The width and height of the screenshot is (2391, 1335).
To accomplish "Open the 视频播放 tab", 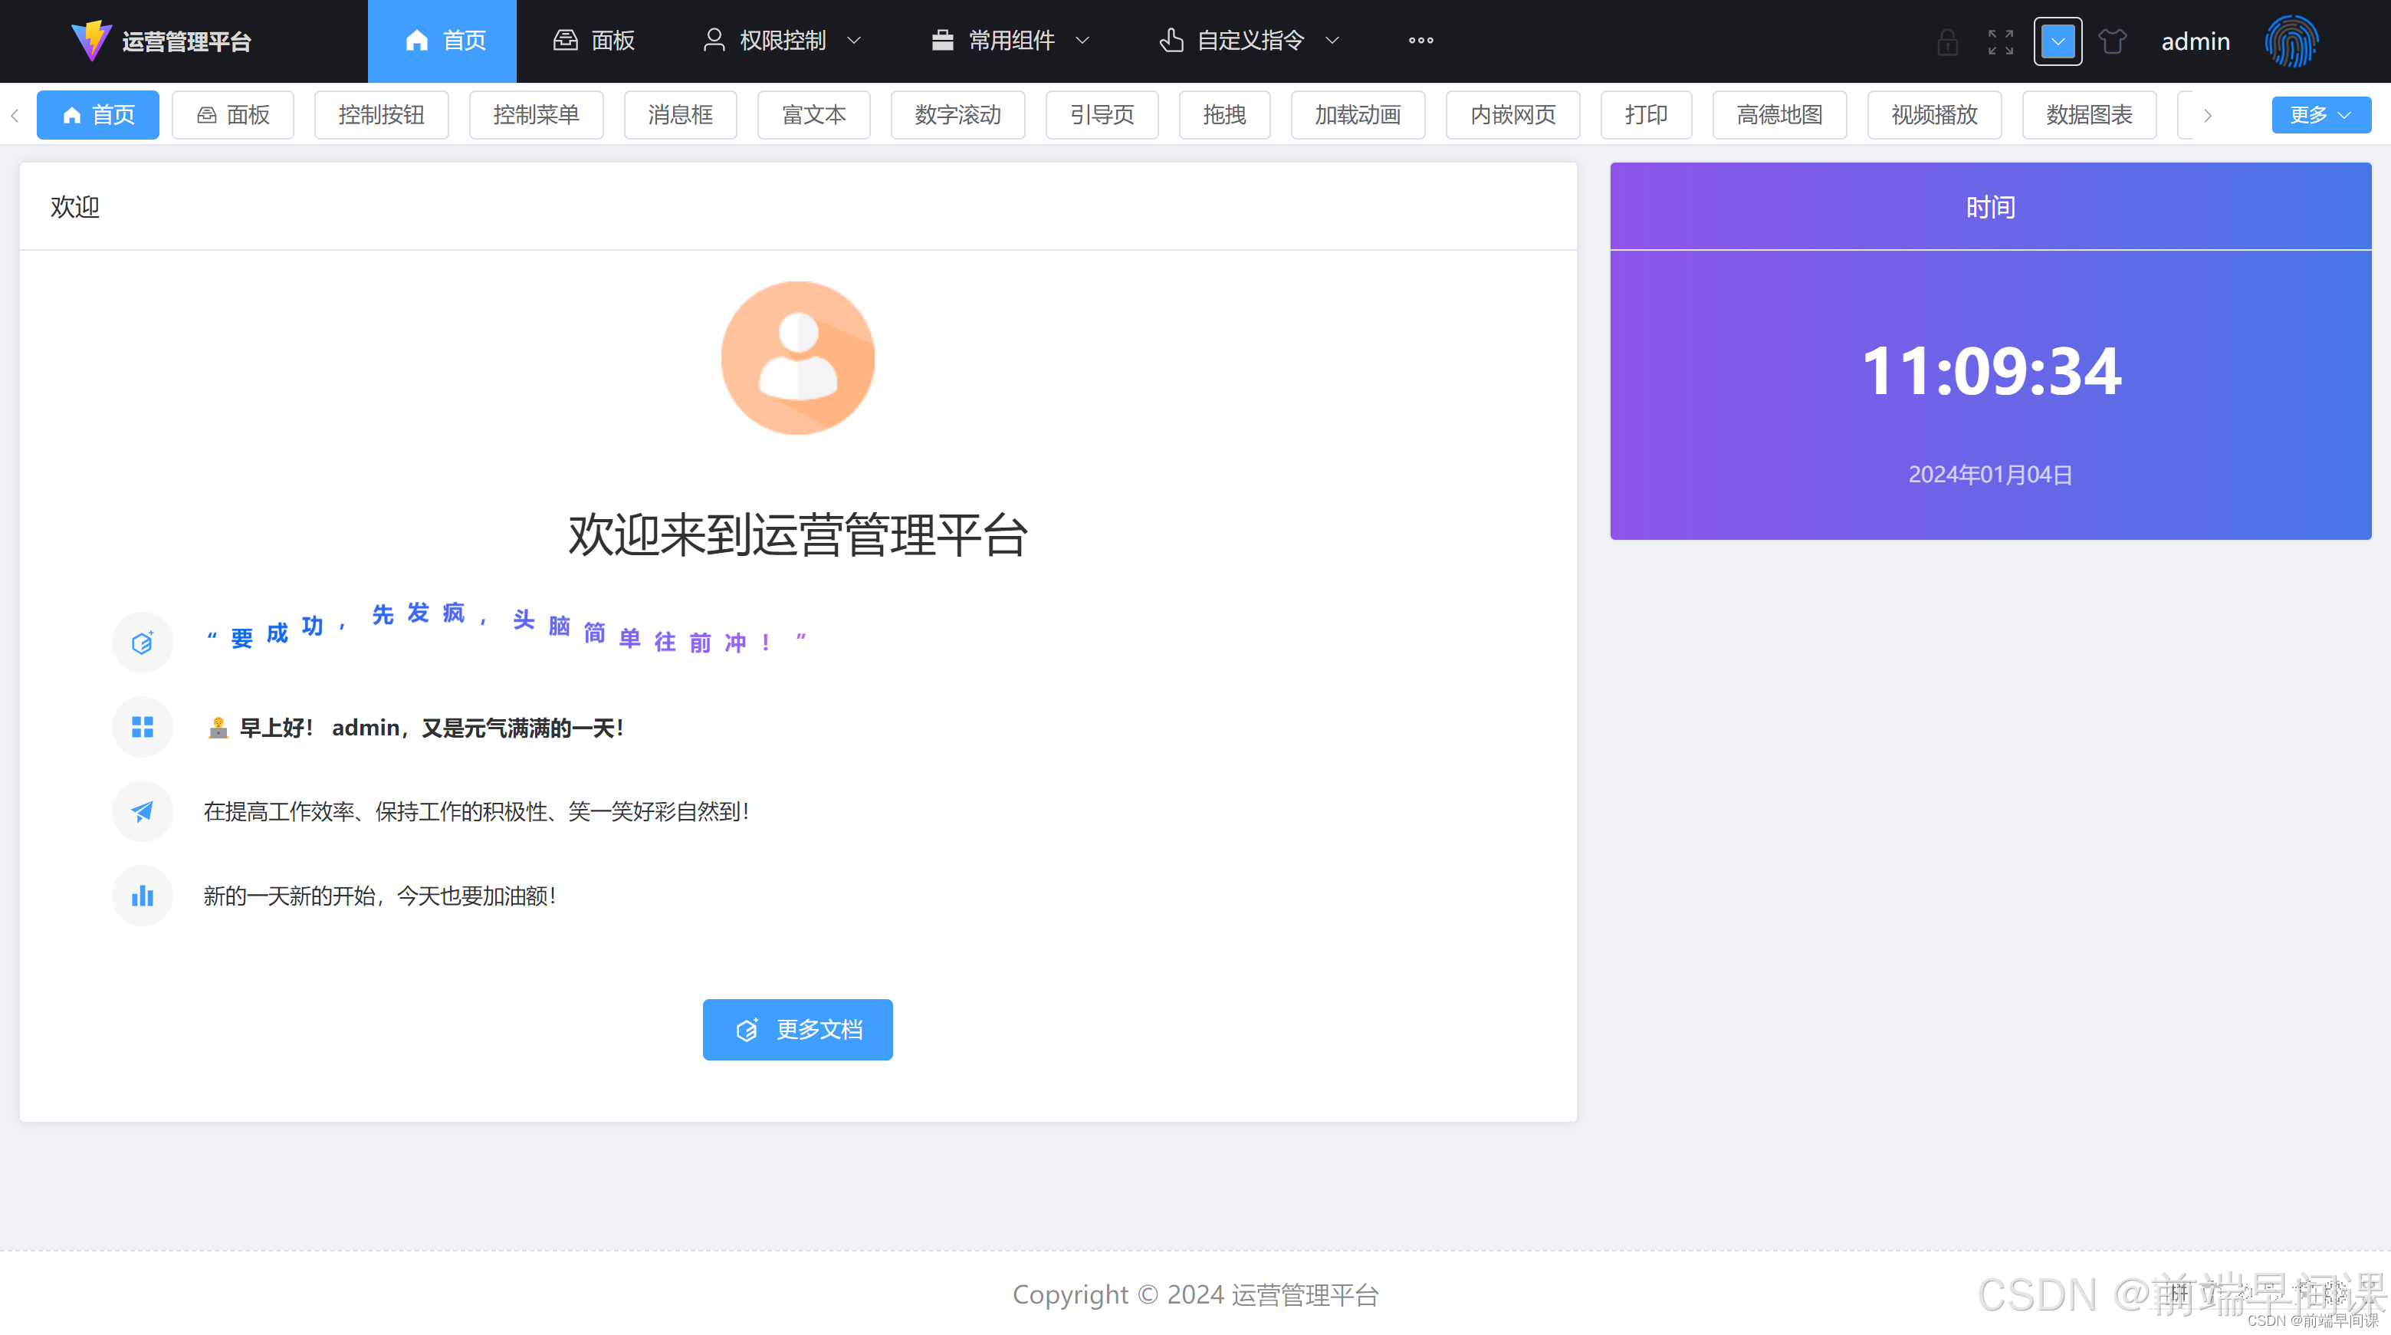I will [x=1934, y=115].
